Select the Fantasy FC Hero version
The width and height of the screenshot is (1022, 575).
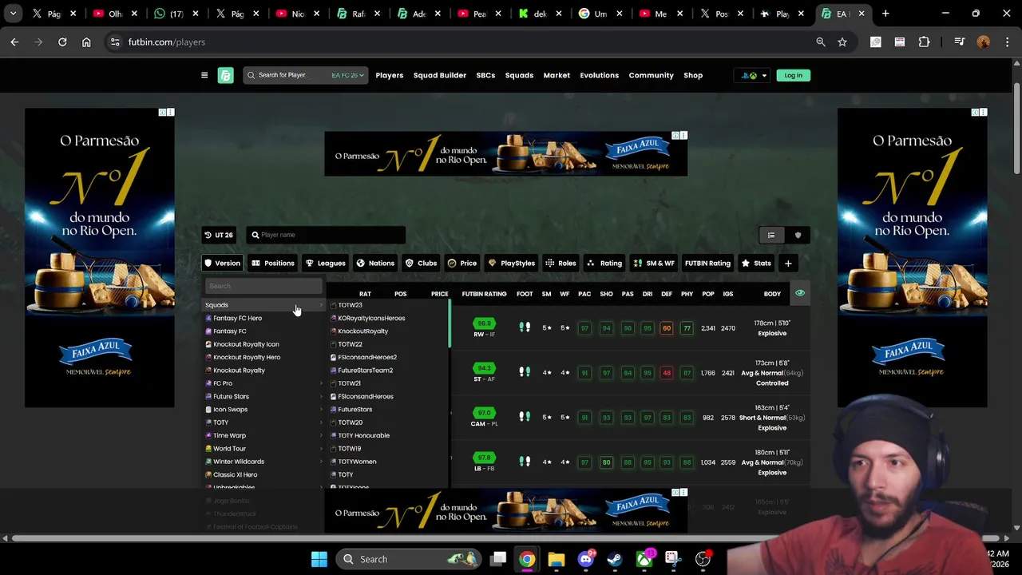(x=237, y=318)
